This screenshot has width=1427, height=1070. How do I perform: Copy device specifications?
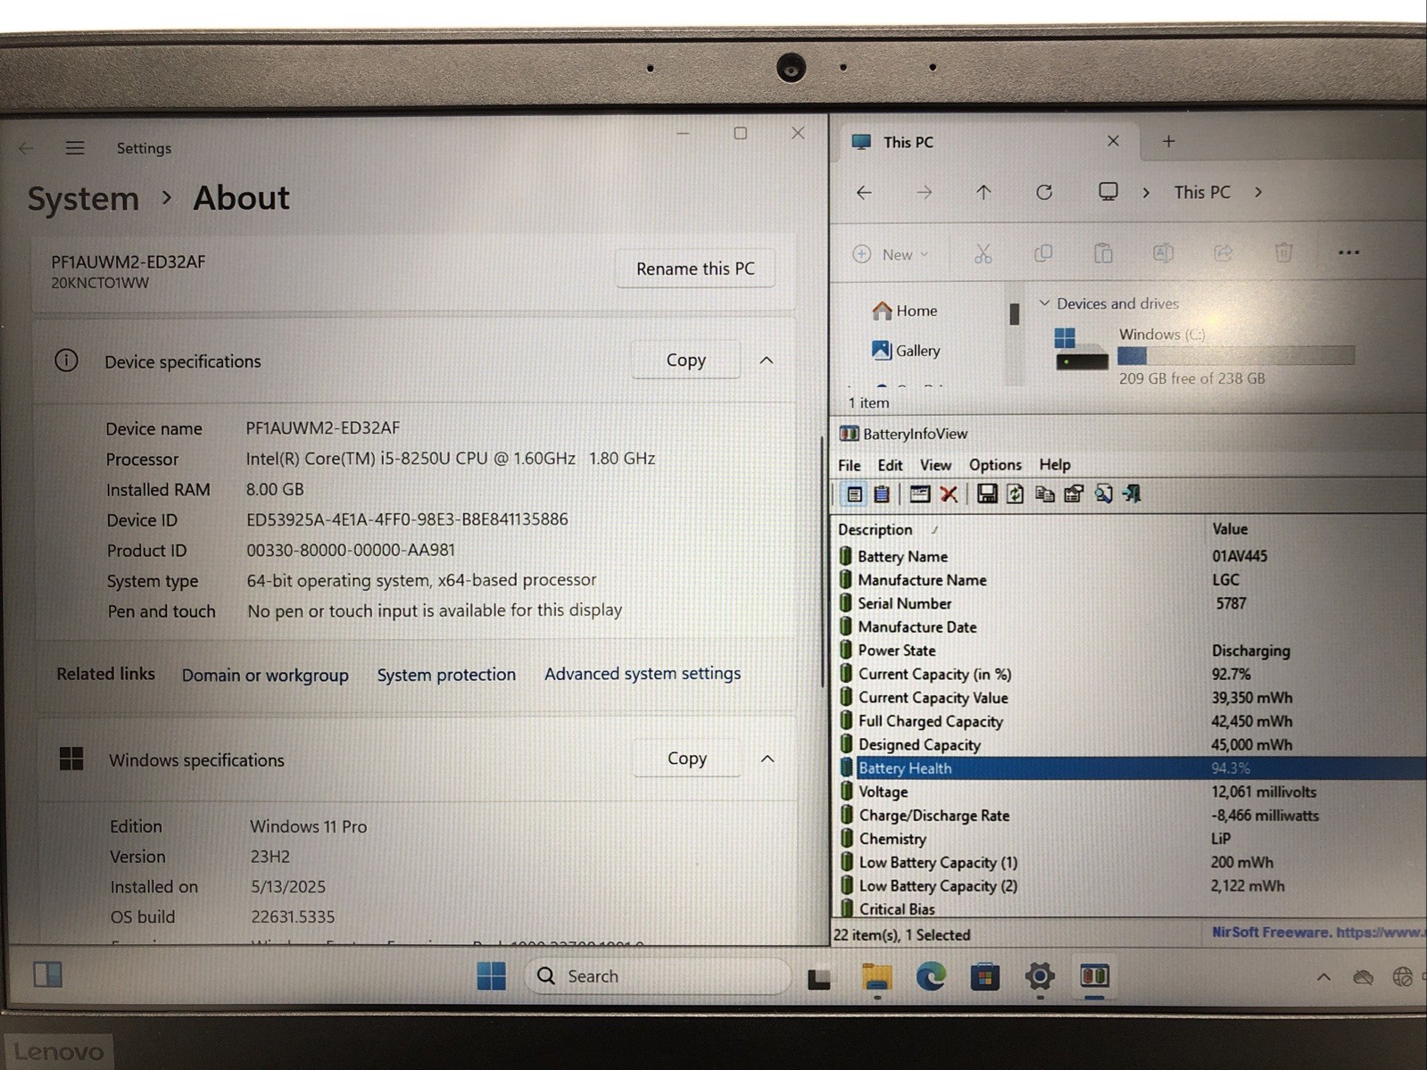(685, 360)
